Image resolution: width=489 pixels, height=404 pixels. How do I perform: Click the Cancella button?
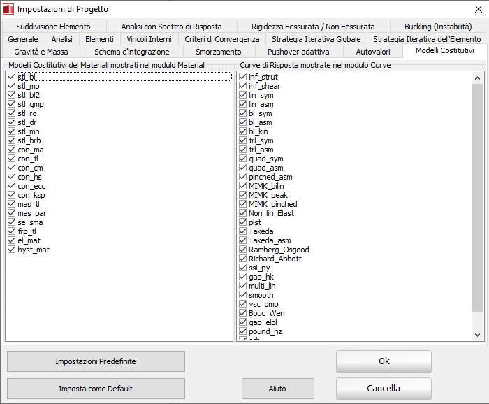coord(384,389)
